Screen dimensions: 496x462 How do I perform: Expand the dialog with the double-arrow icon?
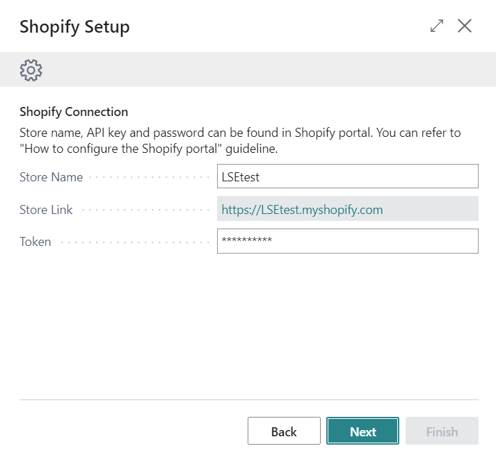coord(437,26)
